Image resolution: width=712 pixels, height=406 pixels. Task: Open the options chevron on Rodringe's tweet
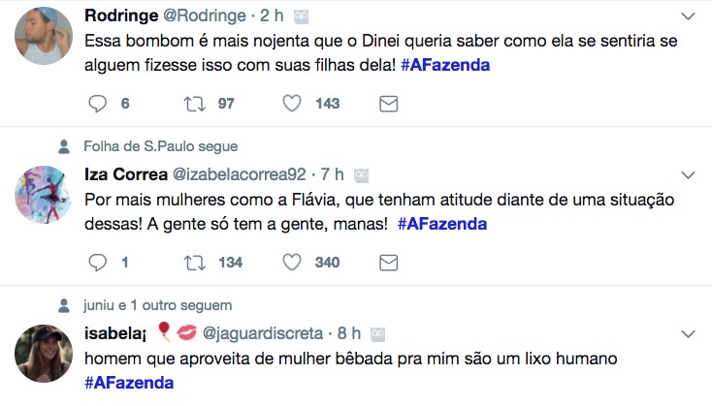(688, 16)
